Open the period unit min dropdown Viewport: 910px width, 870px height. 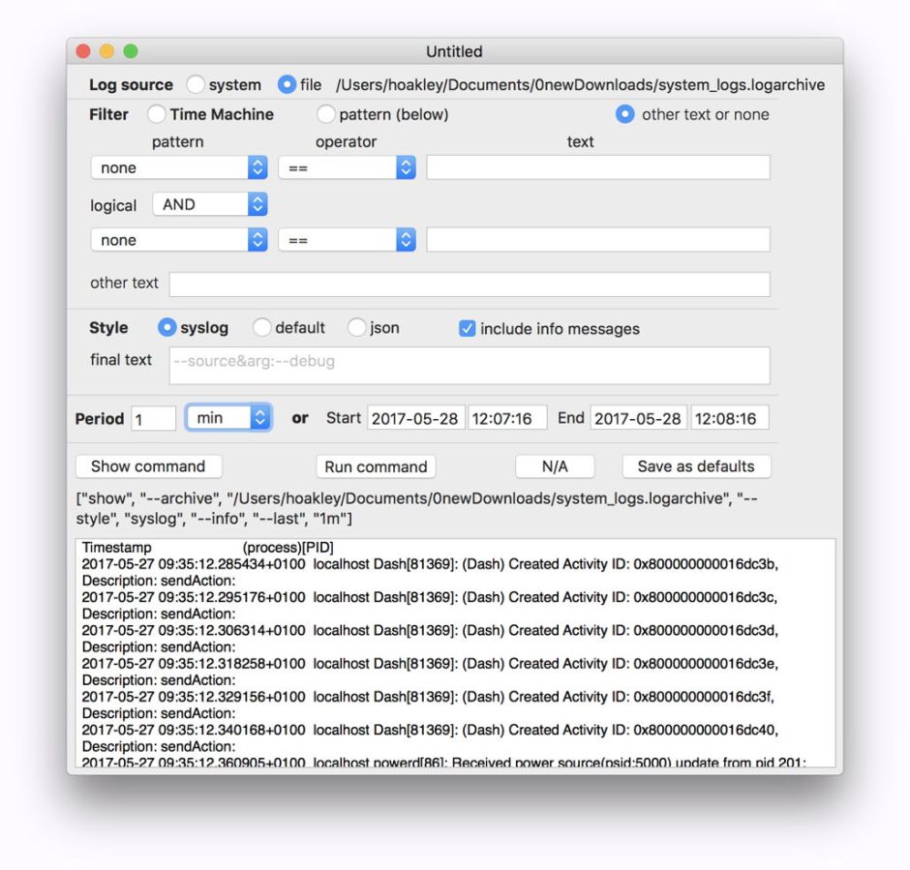[228, 418]
